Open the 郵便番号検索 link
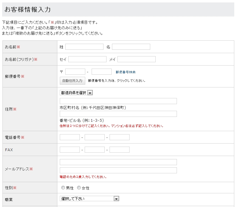 pos(125,72)
